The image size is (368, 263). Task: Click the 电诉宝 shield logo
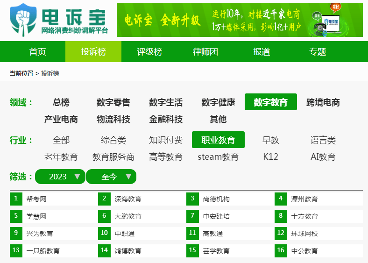point(23,20)
